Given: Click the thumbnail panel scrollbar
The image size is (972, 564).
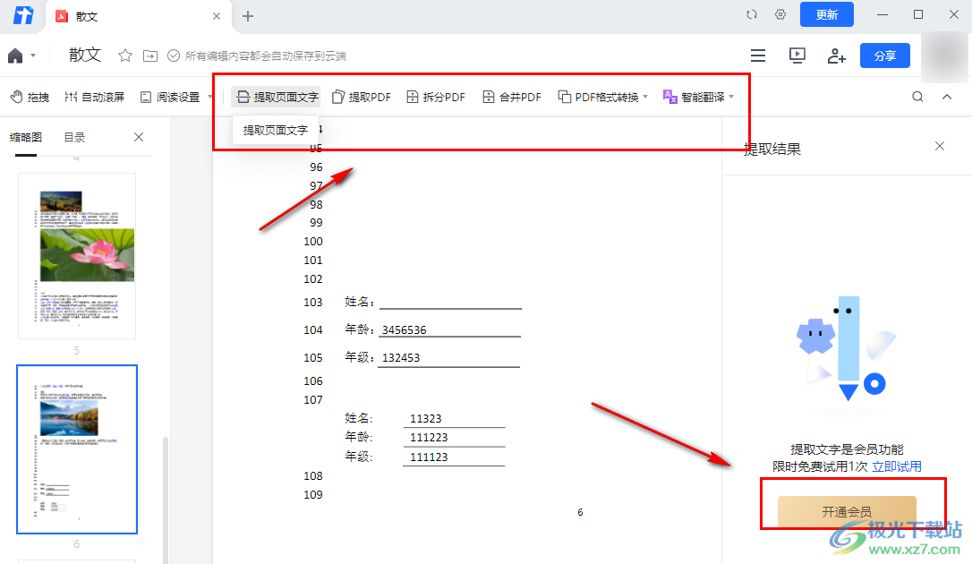Looking at the screenshot, I should click(x=165, y=500).
